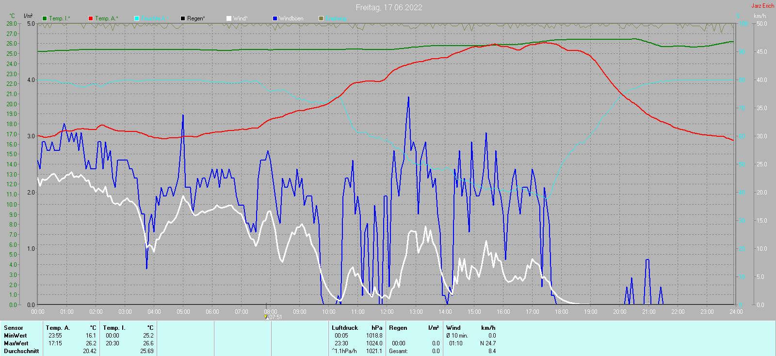The height and width of the screenshot is (356, 776).
Task: Click the '18:00' label on the time axis
Action: (x=562, y=312)
